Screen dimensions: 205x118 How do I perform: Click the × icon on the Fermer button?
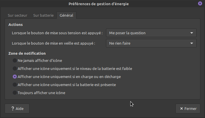pos(181,109)
